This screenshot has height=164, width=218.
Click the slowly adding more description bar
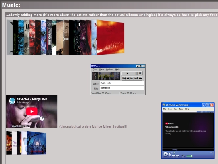click(x=112, y=15)
